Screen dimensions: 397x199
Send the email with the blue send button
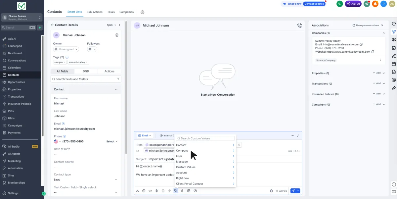click(x=293, y=191)
